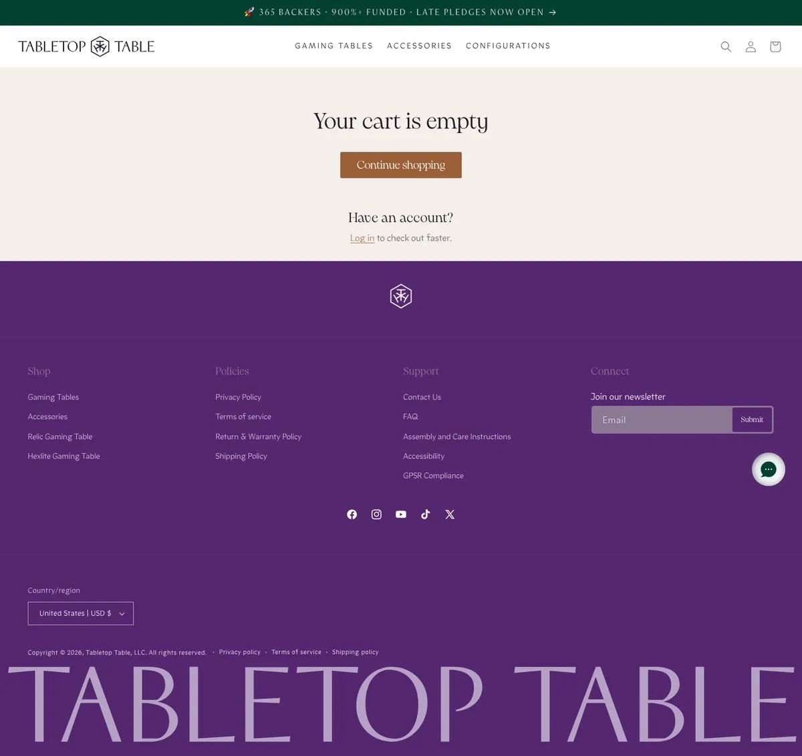Open the Configurations nav menu
This screenshot has height=756, width=802.
(508, 46)
